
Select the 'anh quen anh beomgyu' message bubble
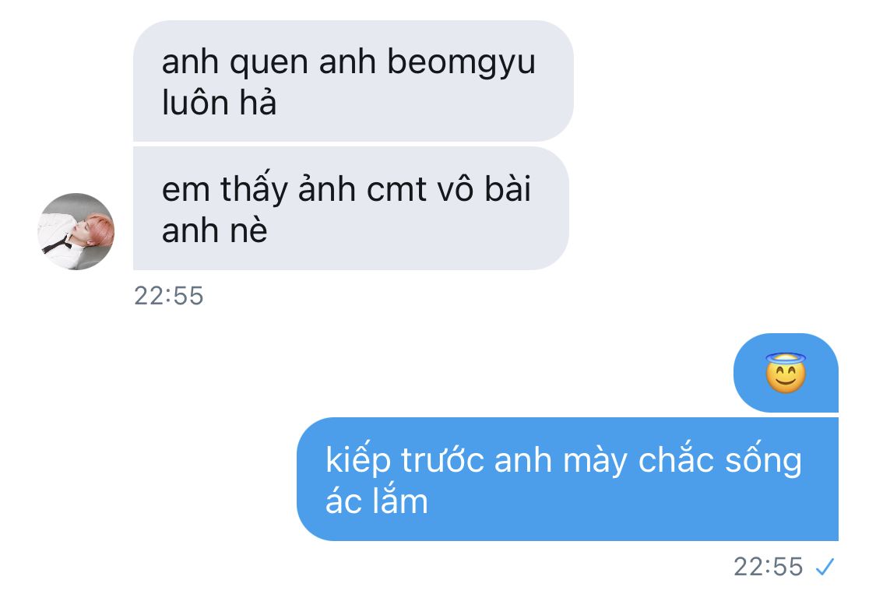[353, 81]
